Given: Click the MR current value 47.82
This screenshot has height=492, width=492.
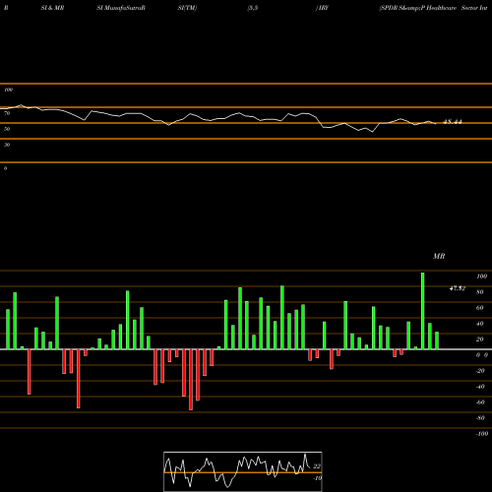Looking at the screenshot, I should tap(458, 288).
